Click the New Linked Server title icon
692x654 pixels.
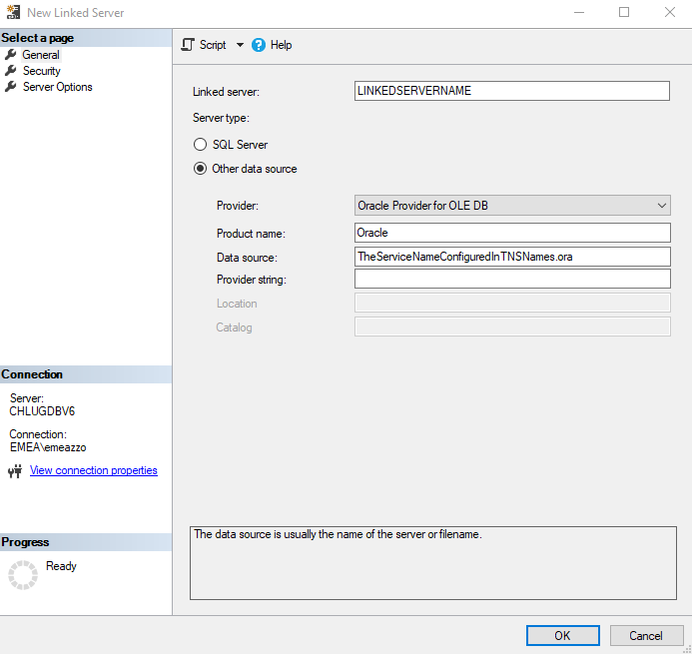click(13, 12)
